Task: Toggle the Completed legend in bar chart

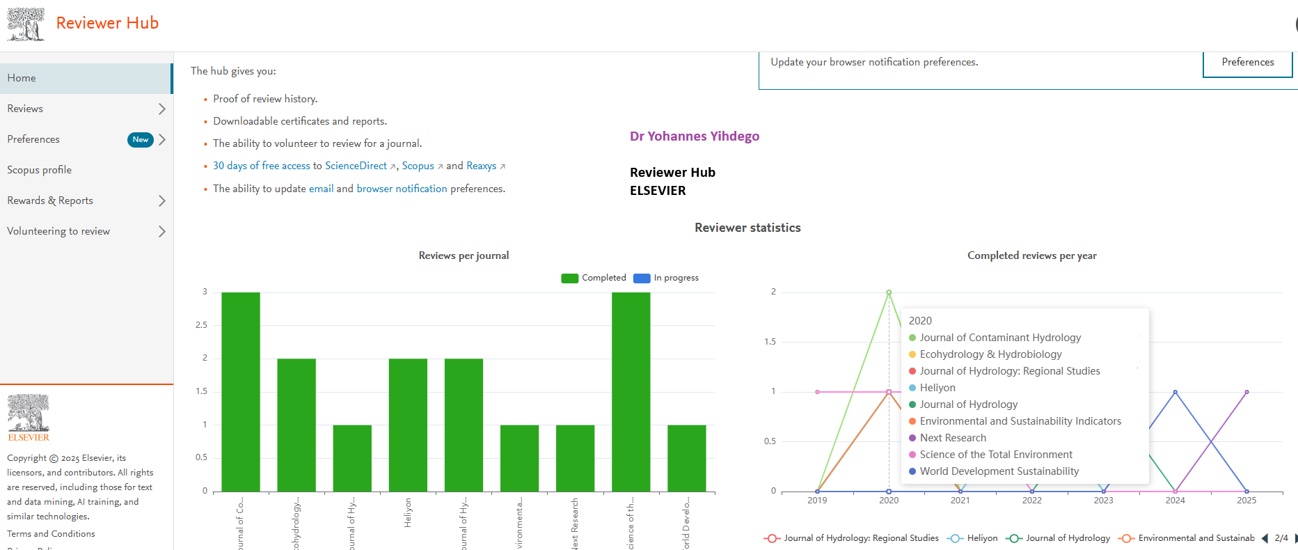Action: coord(594,278)
